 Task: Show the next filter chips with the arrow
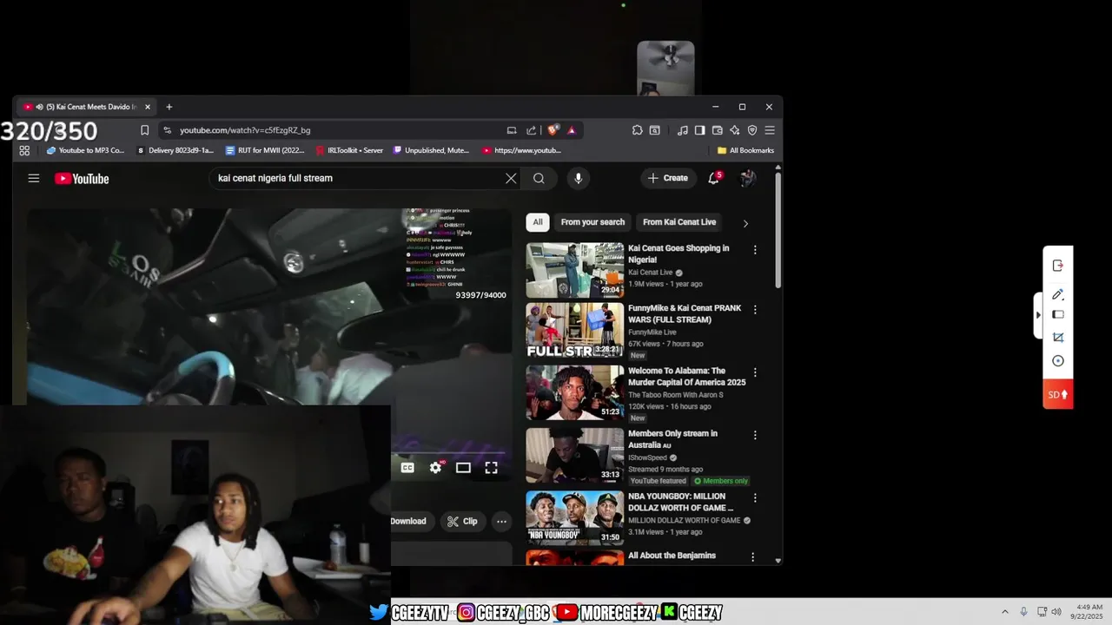pyautogui.click(x=745, y=223)
